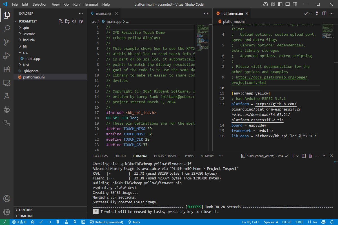Click PlatformIO Test beaker in status bar
Screen dimensions: 338x225
(x=66, y=222)
